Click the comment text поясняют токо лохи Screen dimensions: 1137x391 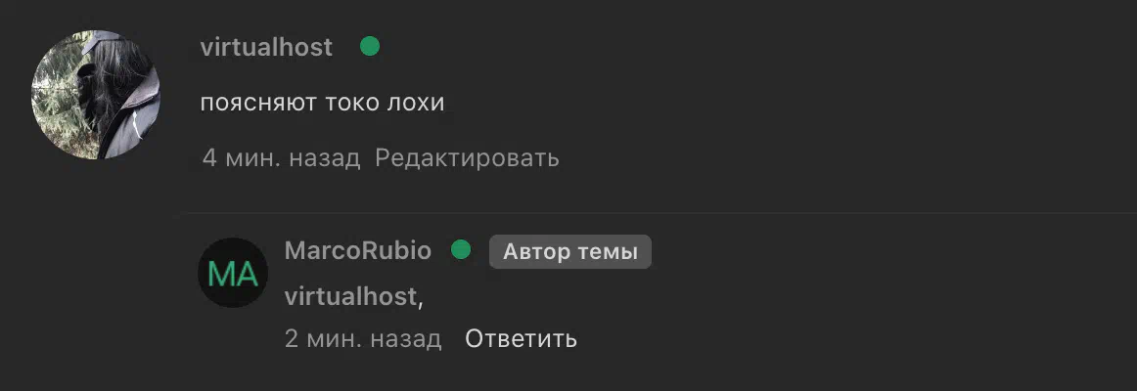coord(322,104)
